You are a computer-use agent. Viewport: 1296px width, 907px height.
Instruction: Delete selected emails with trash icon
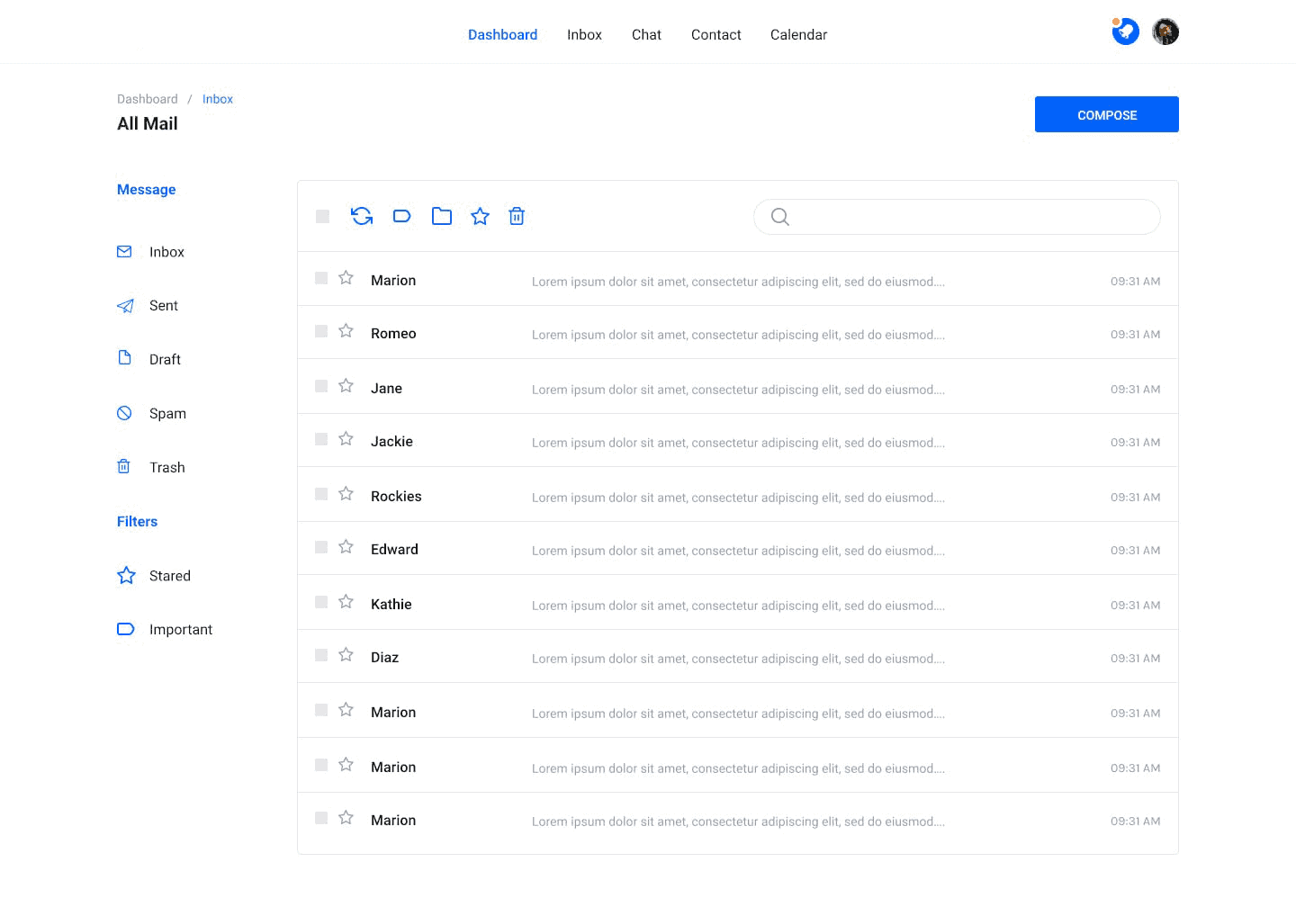click(517, 216)
